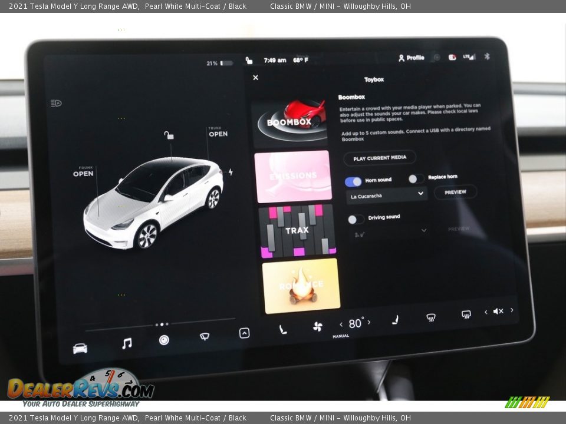Toggle the Horn sound switch
The image size is (566, 424).
[353, 181]
